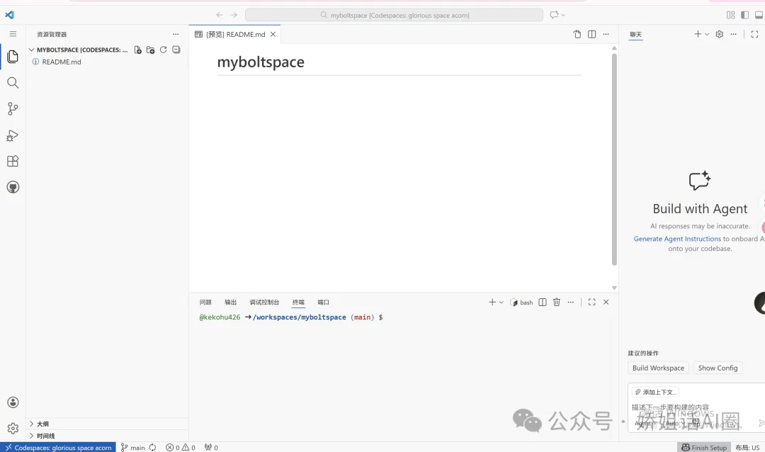
Task: Open the GitHub panel in activity bar
Action: (x=13, y=188)
